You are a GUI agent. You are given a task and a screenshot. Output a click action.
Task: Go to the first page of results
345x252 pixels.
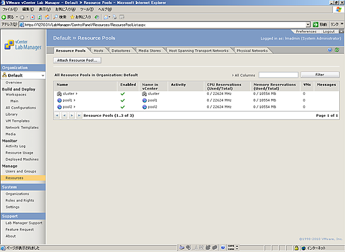pyautogui.click(x=57, y=116)
